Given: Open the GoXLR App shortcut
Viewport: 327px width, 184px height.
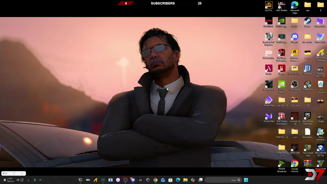Looking at the screenshot, I should point(282,38).
